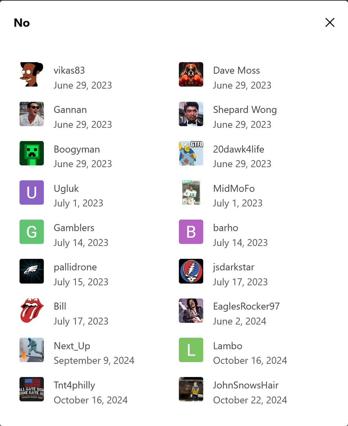Click the Next_Up username
This screenshot has width=348, height=426.
[x=72, y=346]
